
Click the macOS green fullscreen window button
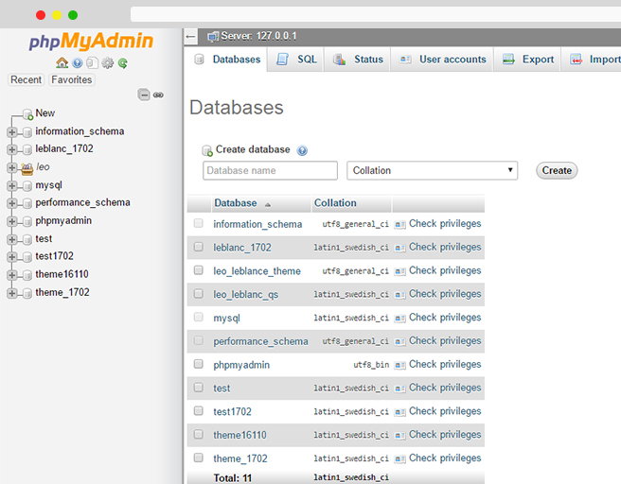(73, 15)
